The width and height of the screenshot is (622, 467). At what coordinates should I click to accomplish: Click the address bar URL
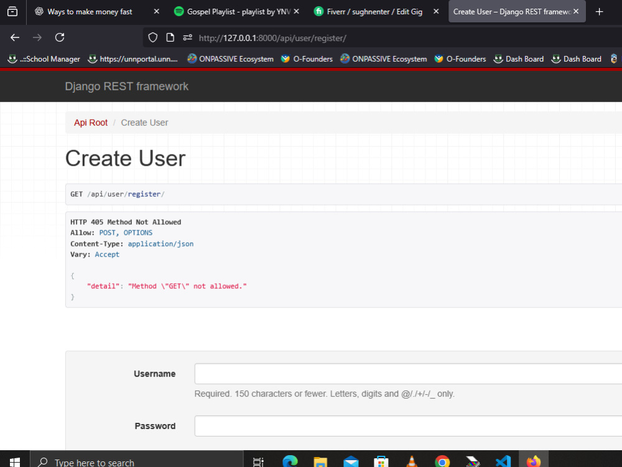click(272, 38)
